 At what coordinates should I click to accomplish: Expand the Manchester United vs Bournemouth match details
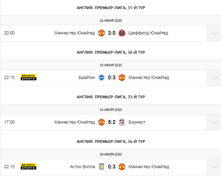pyautogui.click(x=214, y=123)
